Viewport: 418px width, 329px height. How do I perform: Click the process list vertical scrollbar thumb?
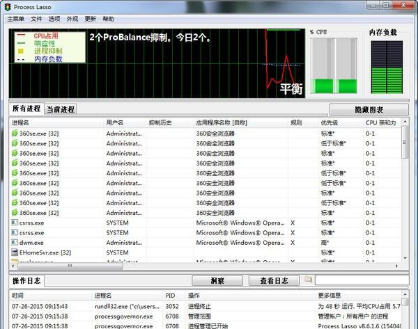(405, 142)
